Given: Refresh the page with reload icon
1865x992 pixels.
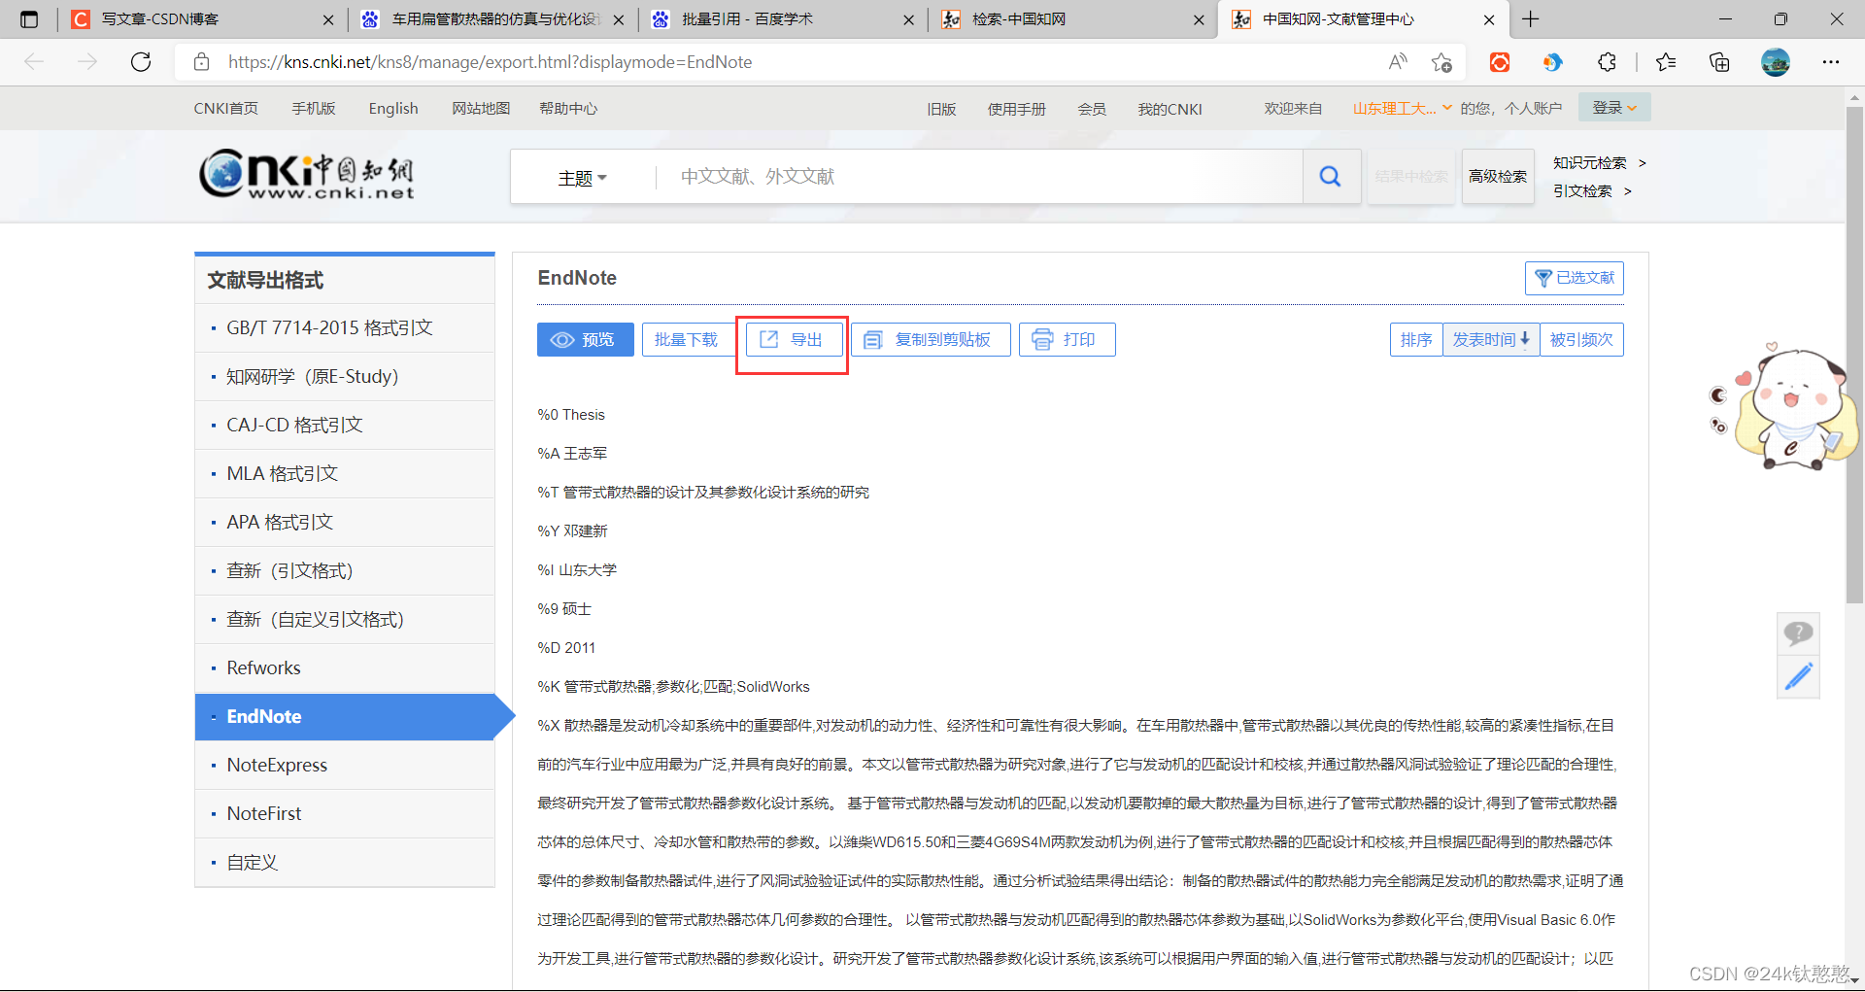Looking at the screenshot, I should coord(141,62).
